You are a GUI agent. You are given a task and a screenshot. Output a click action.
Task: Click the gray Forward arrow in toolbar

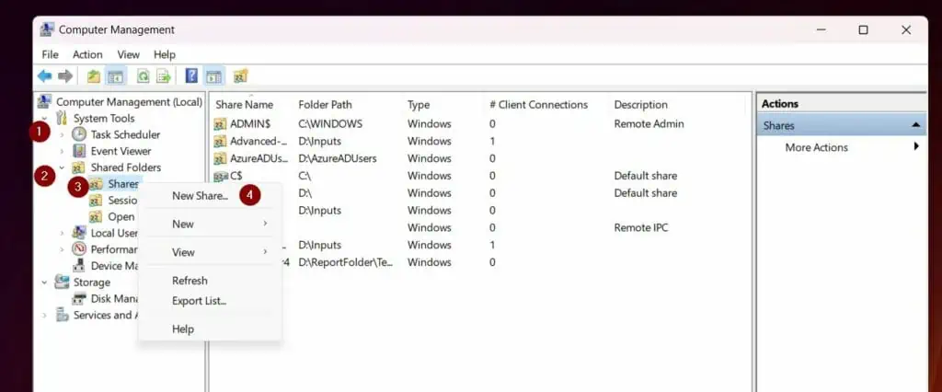65,76
